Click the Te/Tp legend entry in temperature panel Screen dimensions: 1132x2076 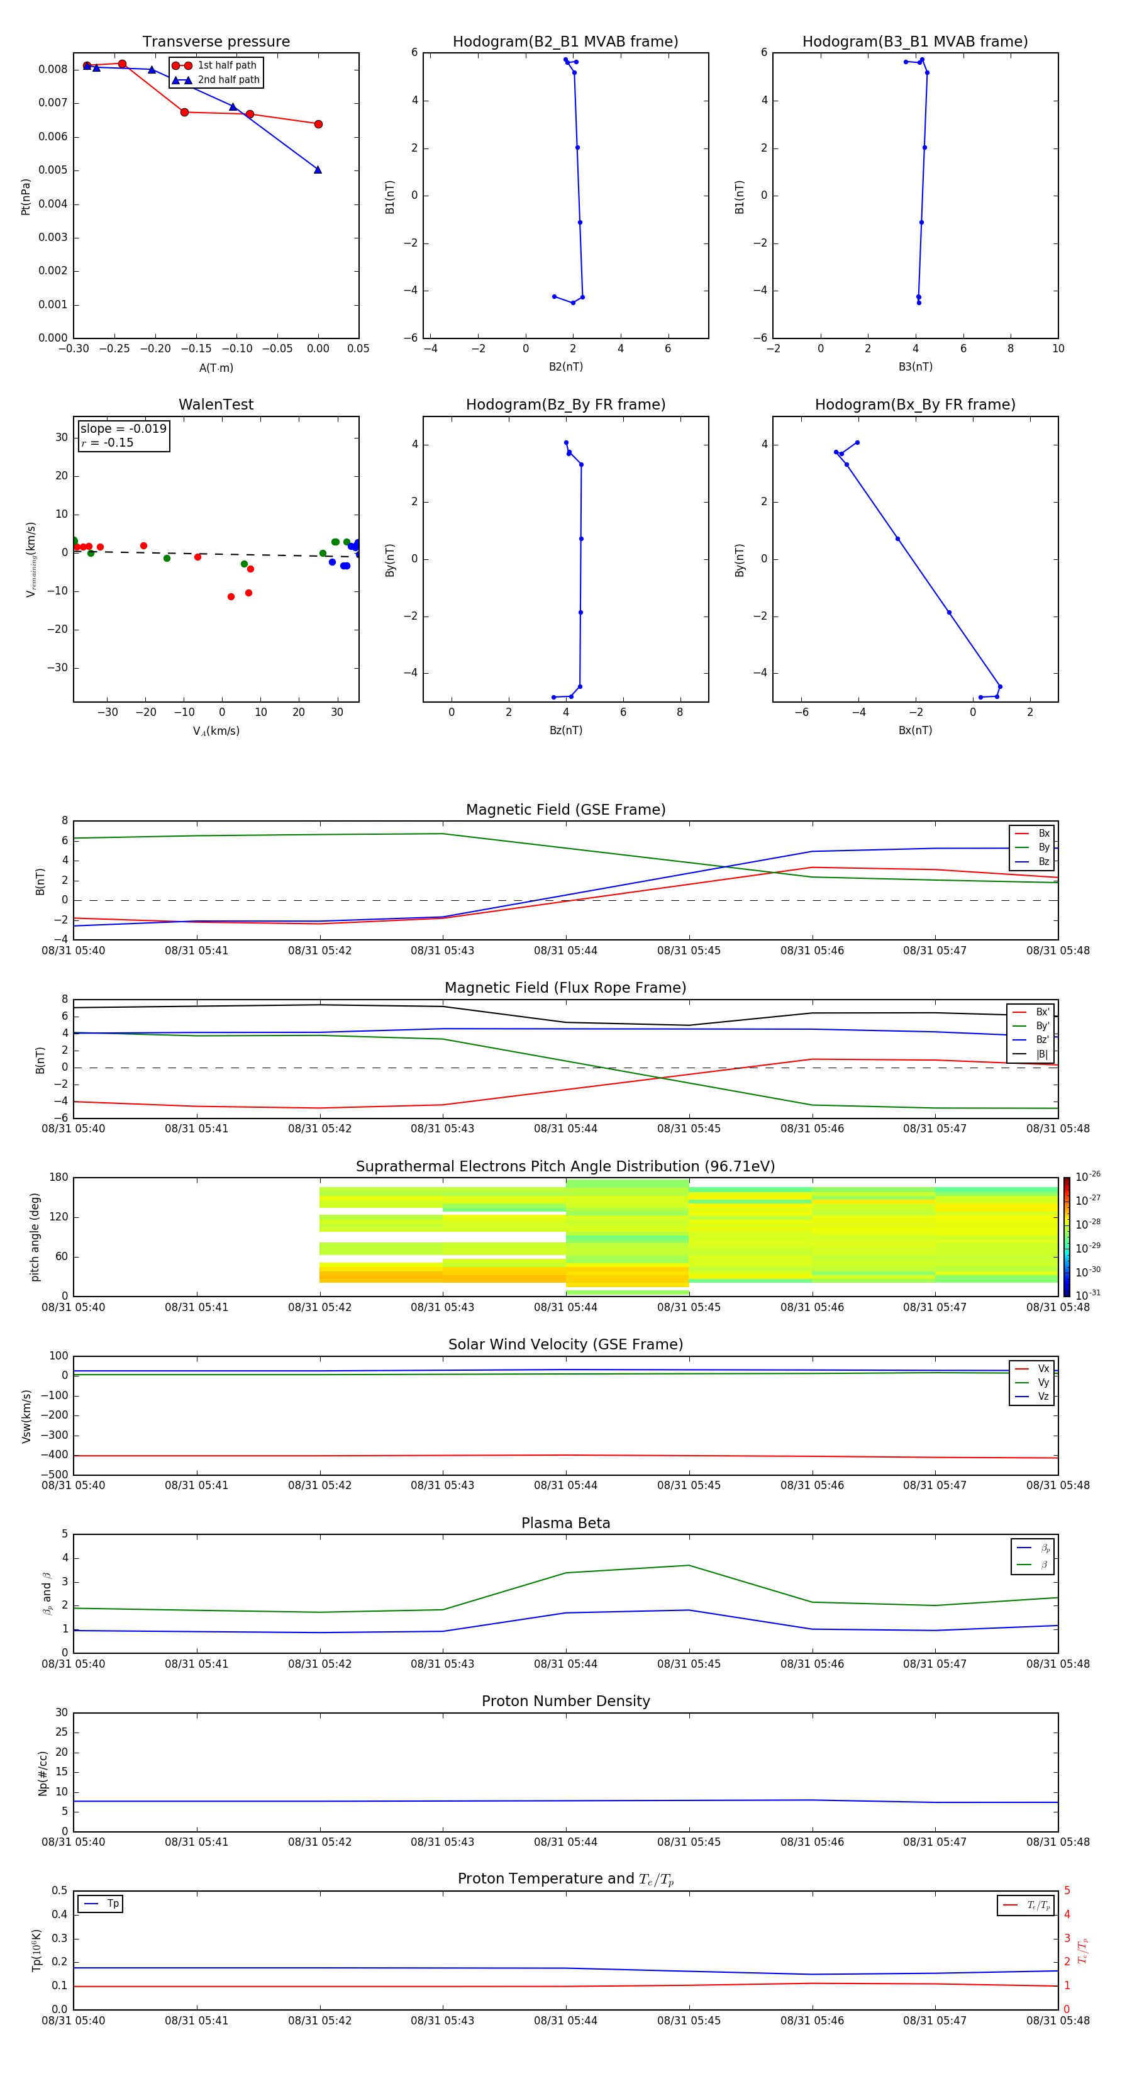pos(1026,1905)
